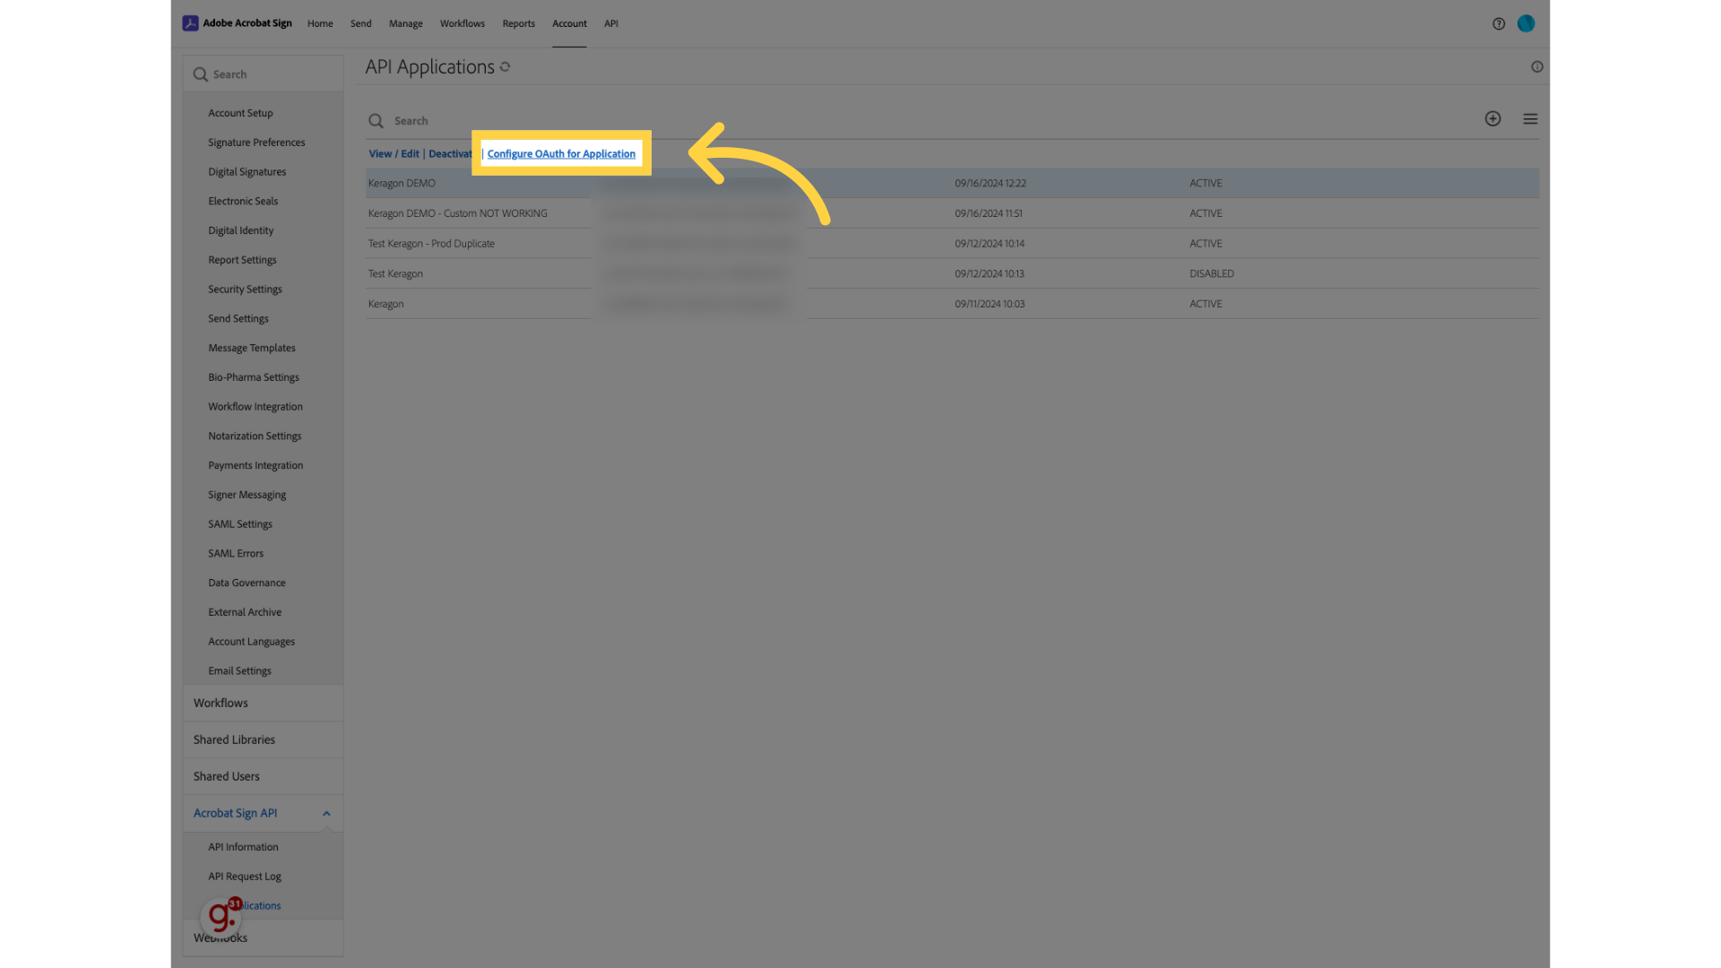Screen dimensions: 1721x968
Task: Open the Reports tab
Action: tap(519, 24)
